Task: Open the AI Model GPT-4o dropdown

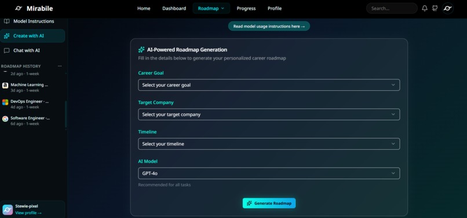Action: [x=269, y=173]
